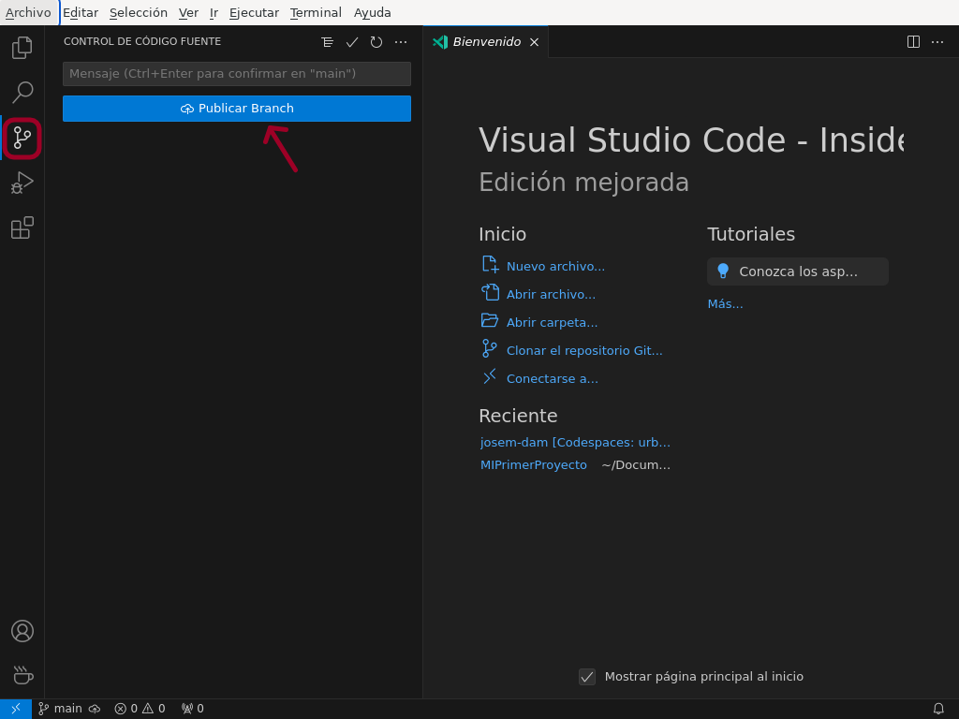Click the main branch in status bar
The width and height of the screenshot is (959, 719).
60,709
